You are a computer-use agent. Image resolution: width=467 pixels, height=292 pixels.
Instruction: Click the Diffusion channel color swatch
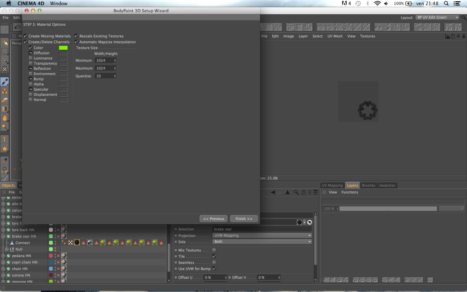pyautogui.click(x=63, y=53)
